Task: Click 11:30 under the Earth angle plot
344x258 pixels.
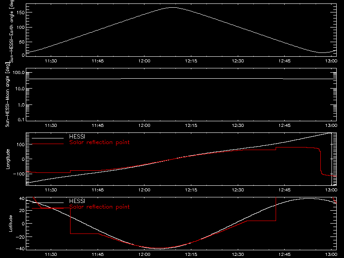Action: click(x=51, y=61)
